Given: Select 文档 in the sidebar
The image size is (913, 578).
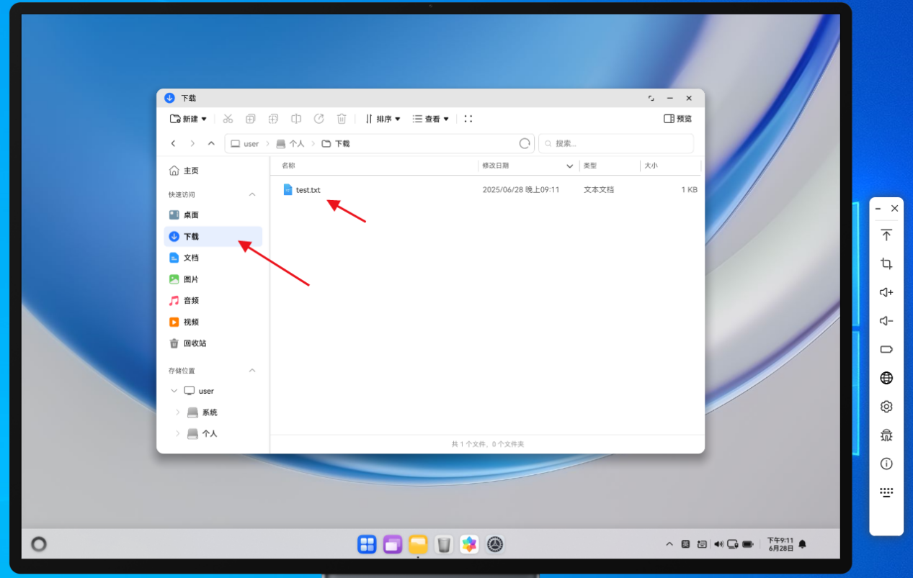Looking at the screenshot, I should point(191,258).
